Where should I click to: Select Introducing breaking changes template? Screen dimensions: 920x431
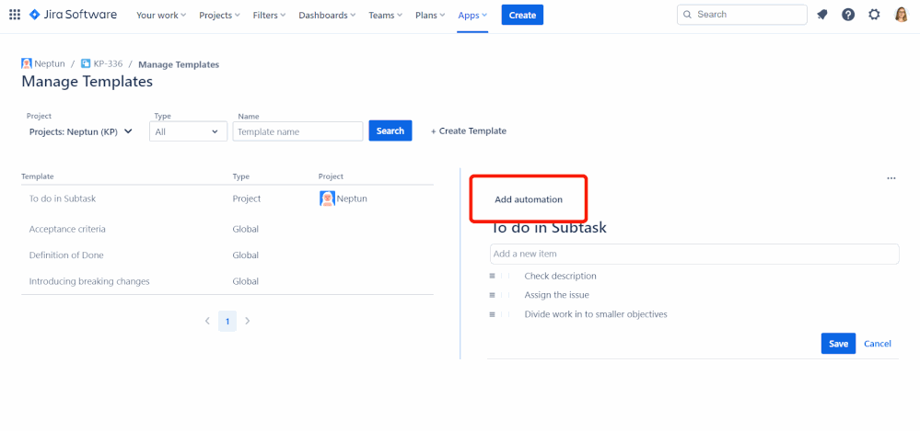[x=227, y=281]
